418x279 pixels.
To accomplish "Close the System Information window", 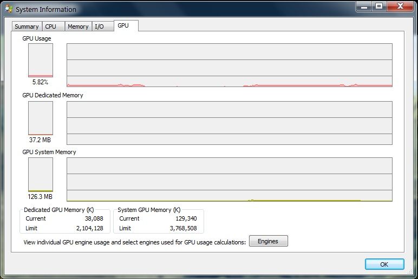I will tap(400, 6).
